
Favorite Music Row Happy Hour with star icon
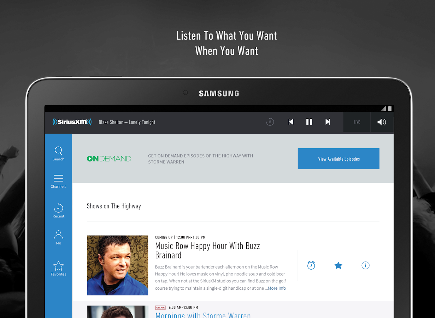tap(338, 265)
